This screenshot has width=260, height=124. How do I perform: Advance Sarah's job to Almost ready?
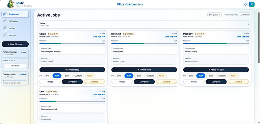click(72, 70)
